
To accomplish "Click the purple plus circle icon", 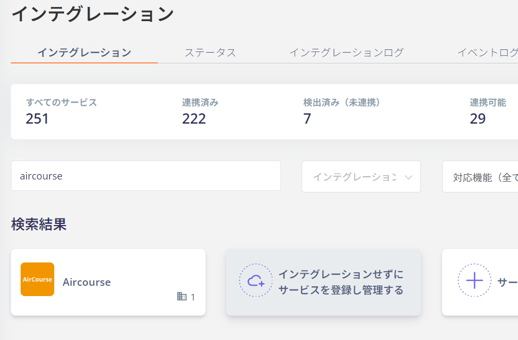I will coord(475,280).
